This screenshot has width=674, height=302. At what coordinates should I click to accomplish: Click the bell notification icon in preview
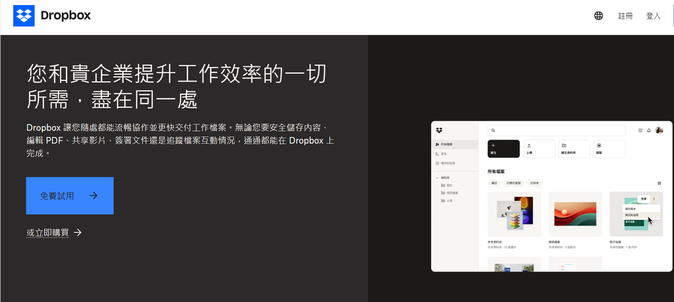[x=649, y=131]
